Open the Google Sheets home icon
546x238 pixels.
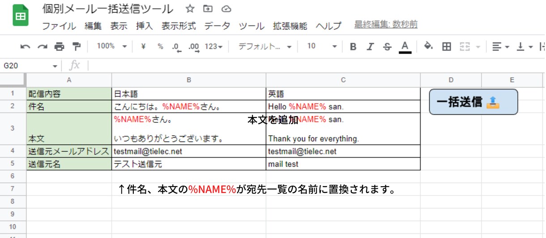21,16
